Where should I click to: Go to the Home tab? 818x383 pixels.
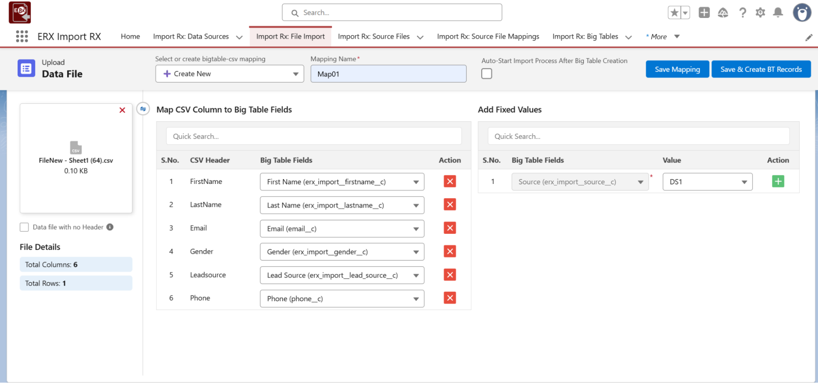[x=130, y=36]
